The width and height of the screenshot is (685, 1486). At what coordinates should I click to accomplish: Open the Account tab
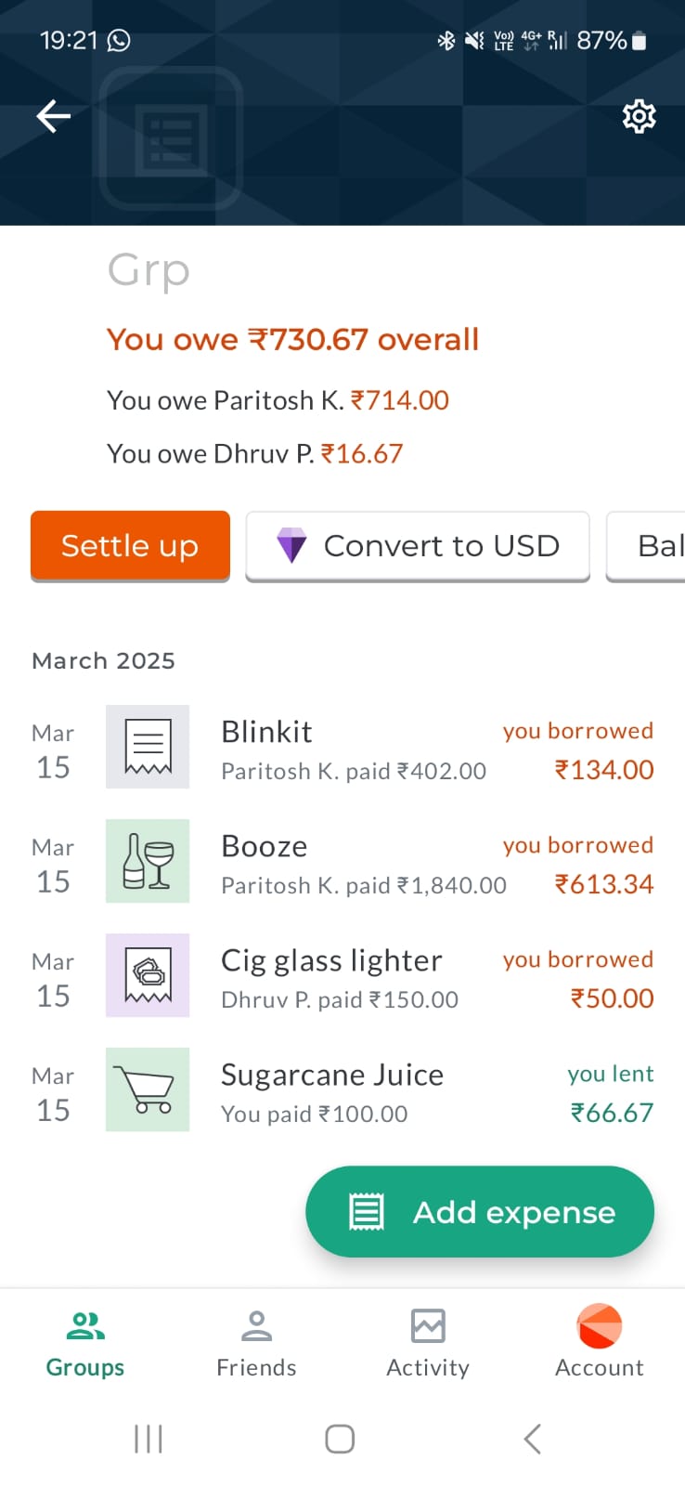[599, 1344]
